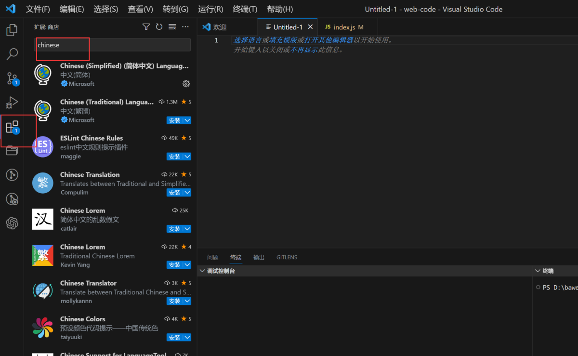Open install dropdown for Chinese (Traditional)
Viewport: 578px width, 356px height.
click(x=187, y=120)
